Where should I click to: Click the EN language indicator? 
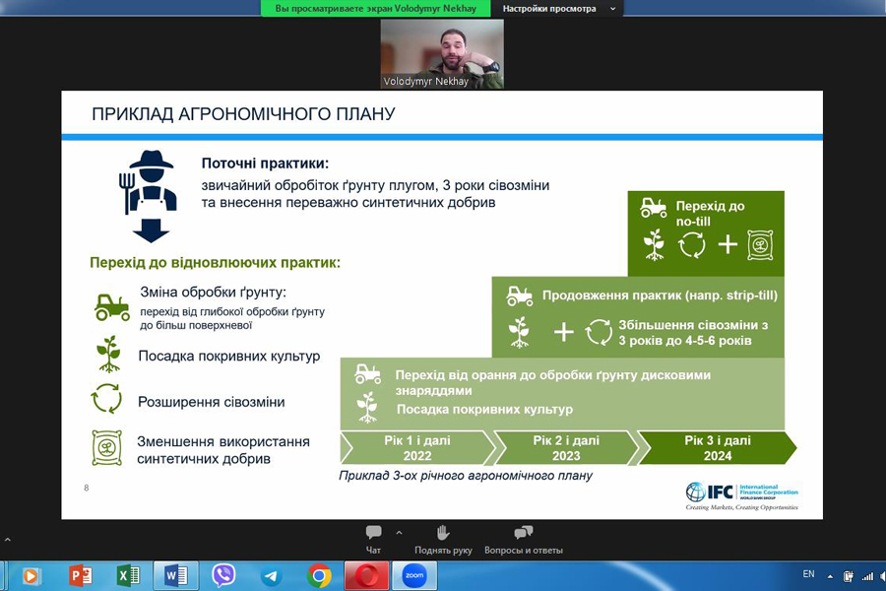pyautogui.click(x=808, y=574)
